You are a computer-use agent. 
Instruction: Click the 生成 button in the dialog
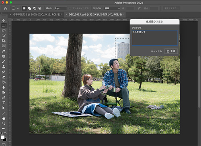pos(171,51)
